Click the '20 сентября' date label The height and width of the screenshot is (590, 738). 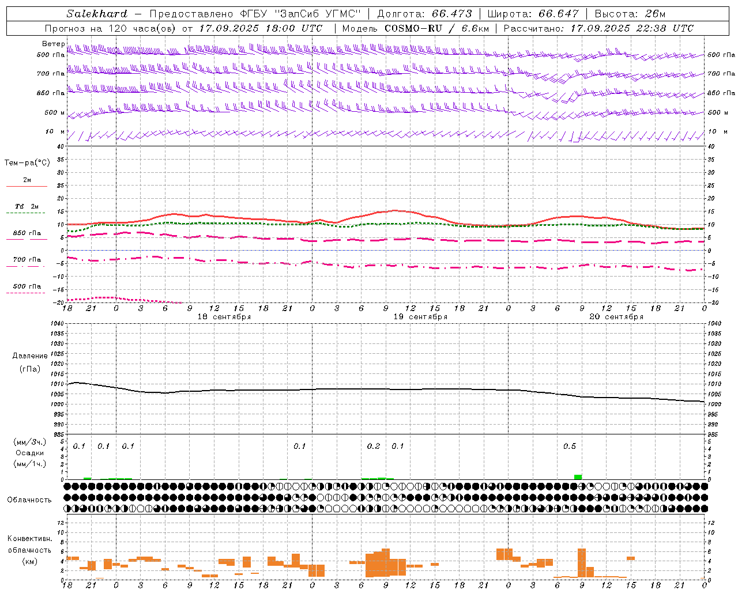(x=616, y=317)
